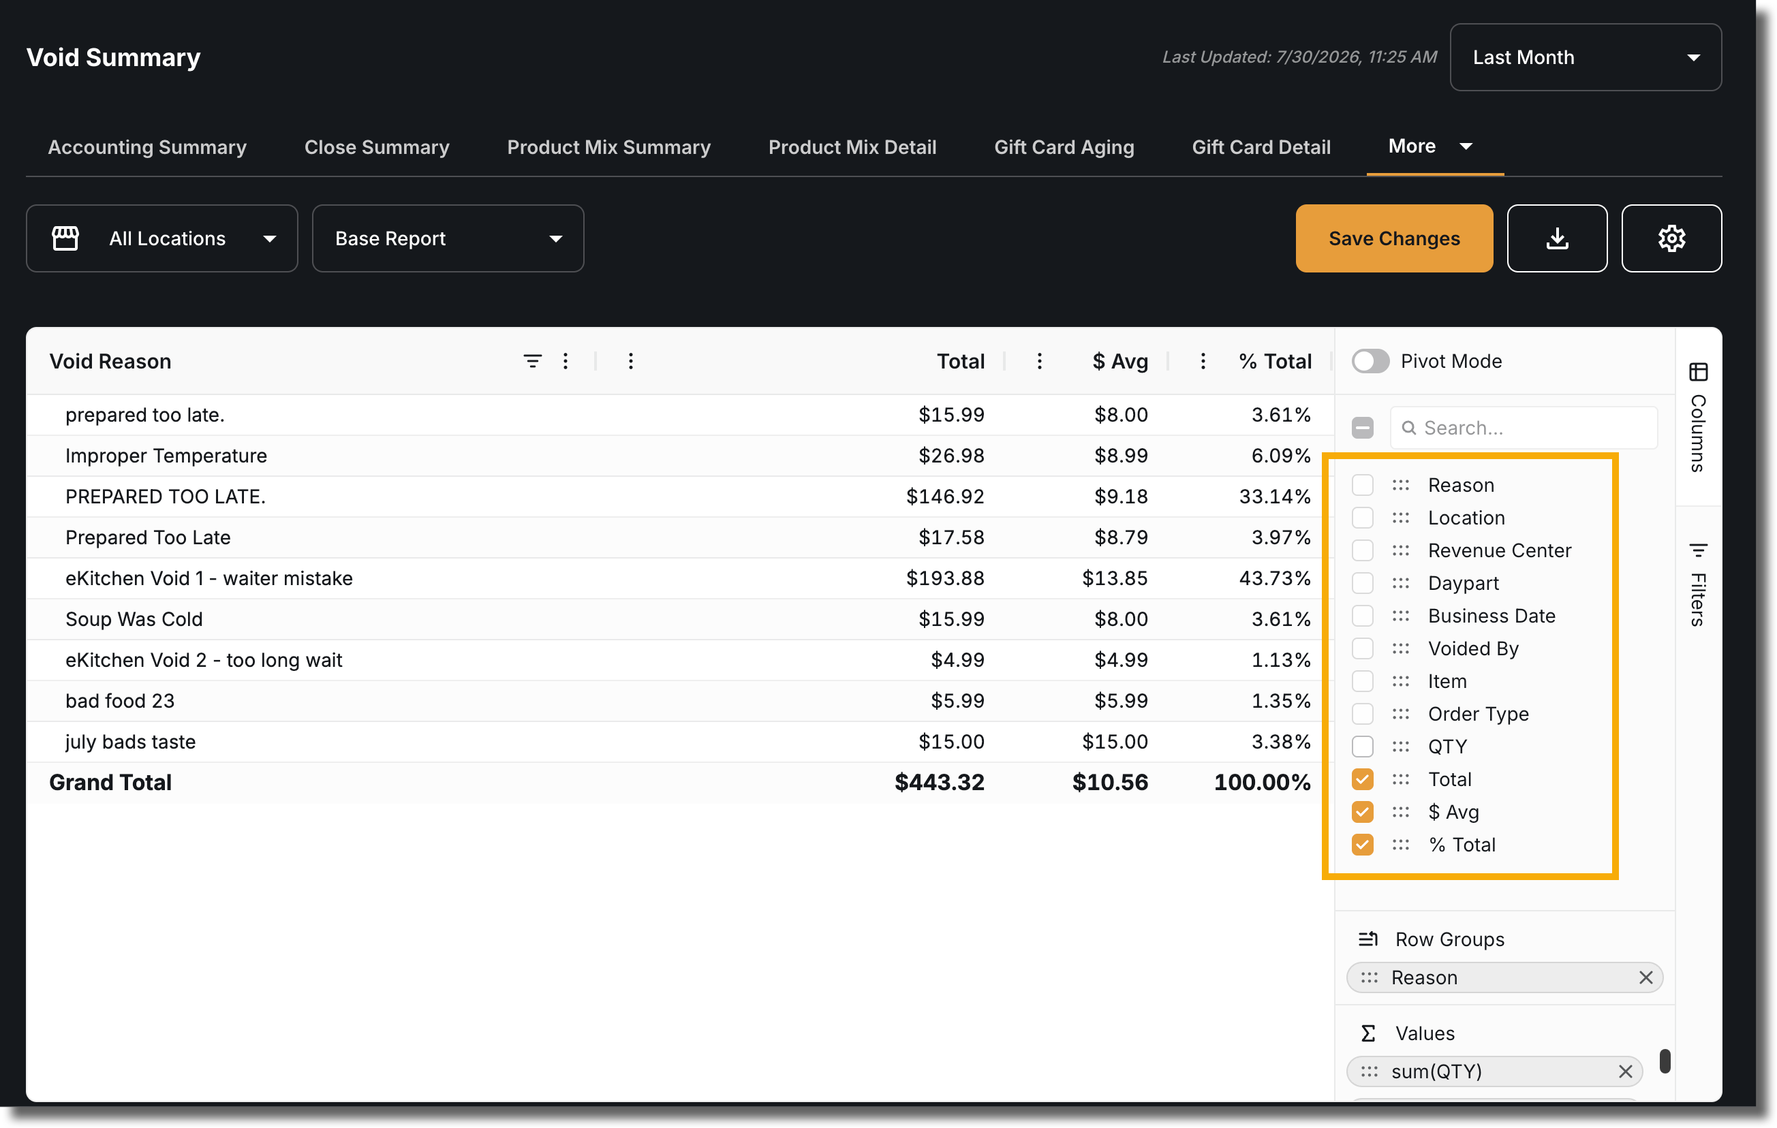
Task: Remove Reason from Row Groups
Action: click(1645, 977)
